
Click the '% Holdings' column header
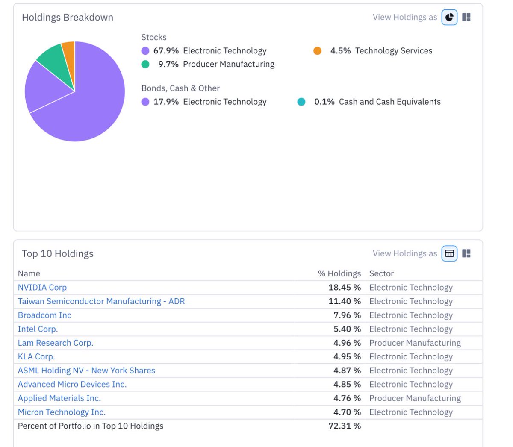(x=339, y=273)
